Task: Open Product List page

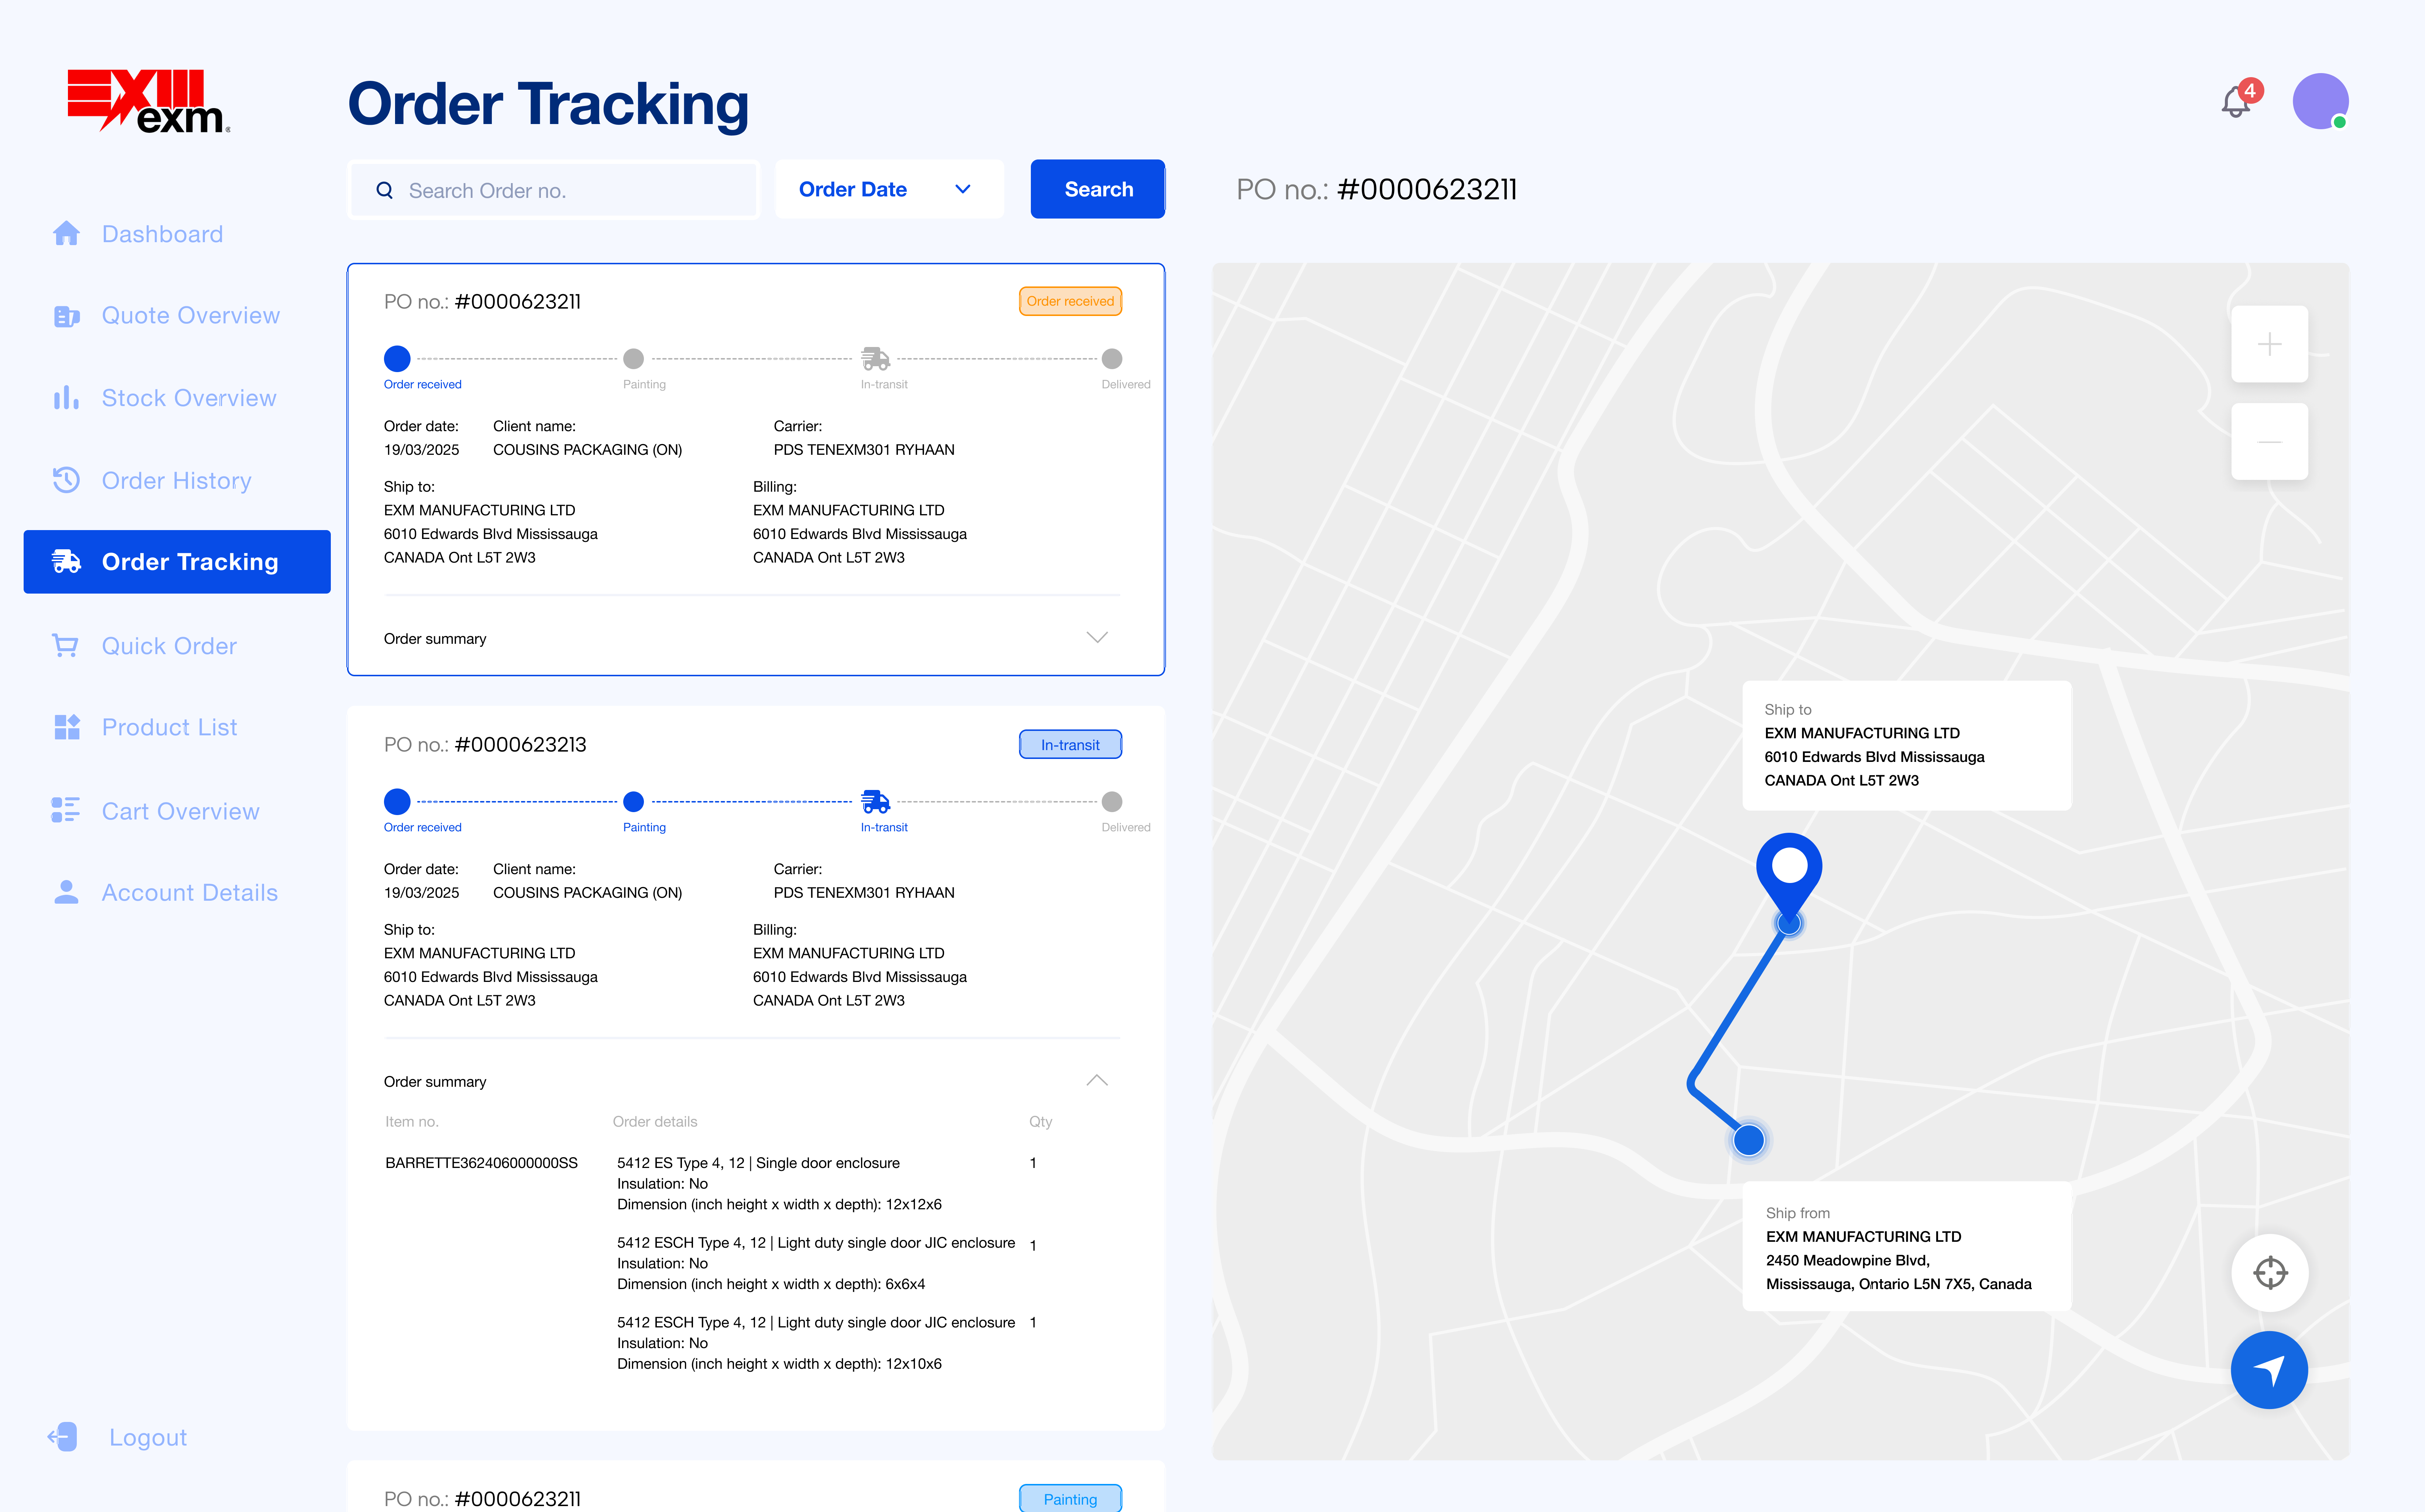Action: tap(169, 727)
